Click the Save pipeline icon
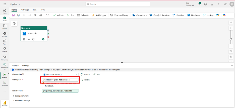235x108 pixels. [x=13, y=15]
